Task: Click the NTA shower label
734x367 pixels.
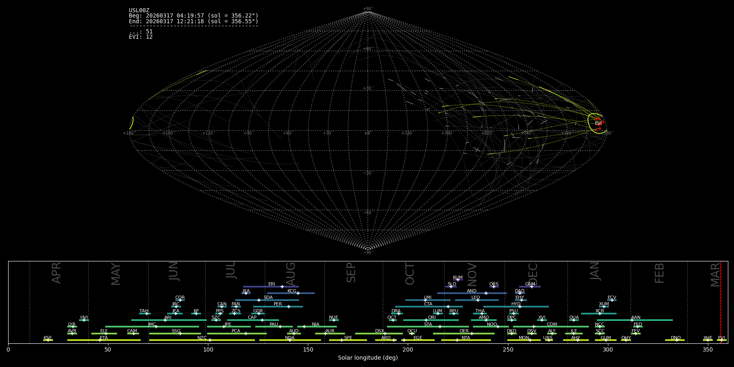Action: (x=466, y=338)
